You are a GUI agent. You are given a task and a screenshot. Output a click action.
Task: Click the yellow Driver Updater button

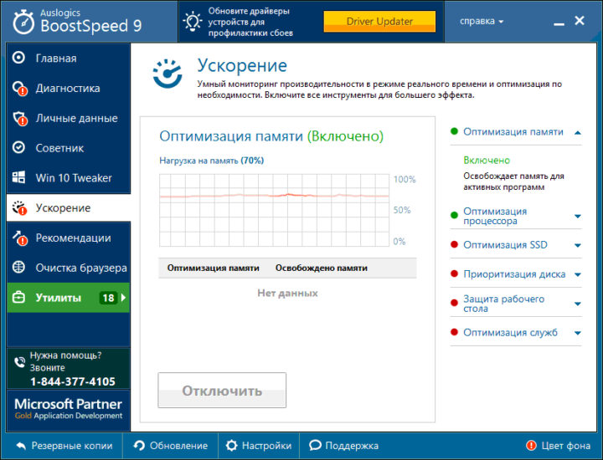tap(379, 21)
